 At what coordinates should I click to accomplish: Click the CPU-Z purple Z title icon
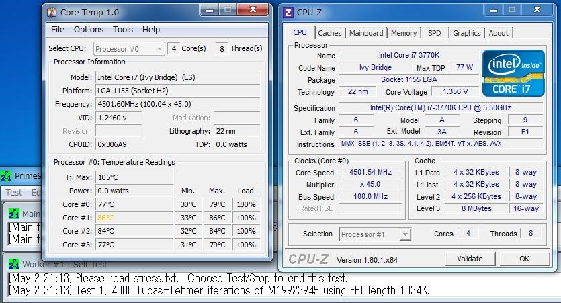[288, 12]
